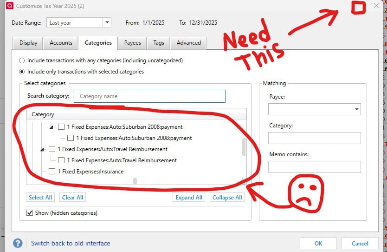Viewport: 387px width, 252px height.
Task: Check child 'Suburban 2008:payment' category box
Action: pos(71,138)
